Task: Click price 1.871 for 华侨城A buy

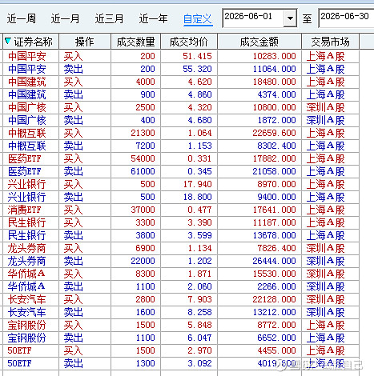Action: point(199,274)
